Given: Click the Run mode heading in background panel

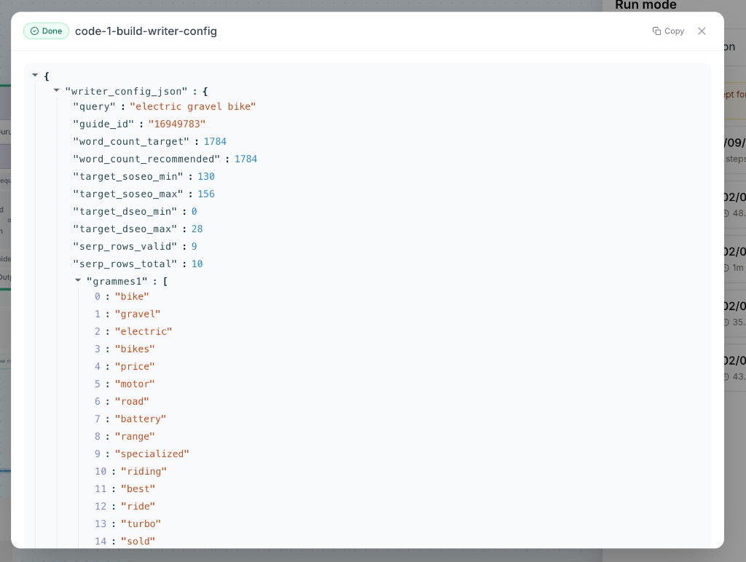Looking at the screenshot, I should 645,5.
